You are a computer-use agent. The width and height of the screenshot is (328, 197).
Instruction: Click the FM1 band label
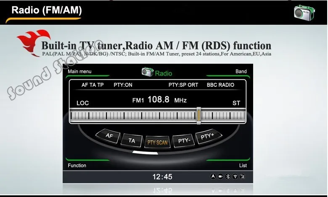pos(138,101)
